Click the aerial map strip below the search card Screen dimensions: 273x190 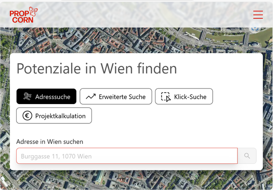point(136,180)
